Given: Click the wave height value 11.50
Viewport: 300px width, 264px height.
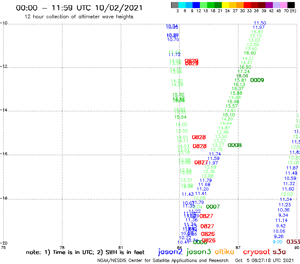Looking at the screenshot, I should (x=260, y=23).
